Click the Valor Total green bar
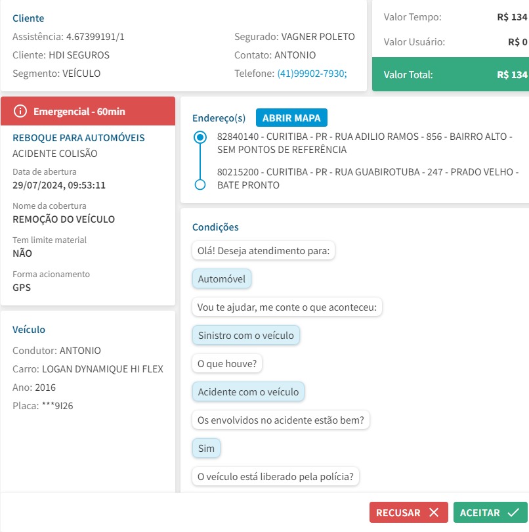529x532 pixels. tap(450, 74)
